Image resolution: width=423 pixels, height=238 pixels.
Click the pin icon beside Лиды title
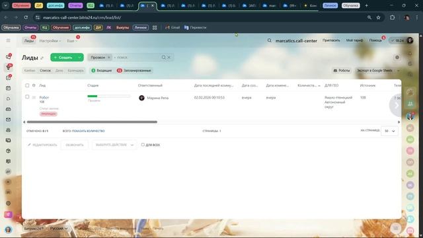point(42,58)
